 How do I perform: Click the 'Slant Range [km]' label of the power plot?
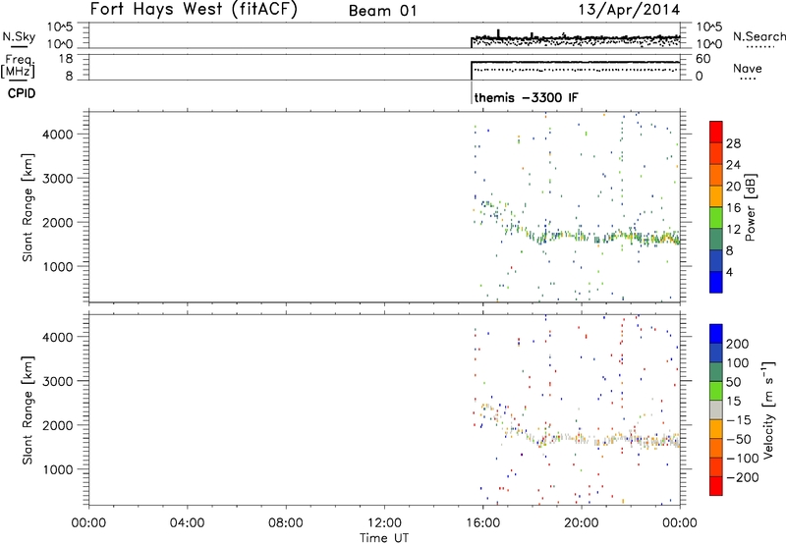coord(28,207)
